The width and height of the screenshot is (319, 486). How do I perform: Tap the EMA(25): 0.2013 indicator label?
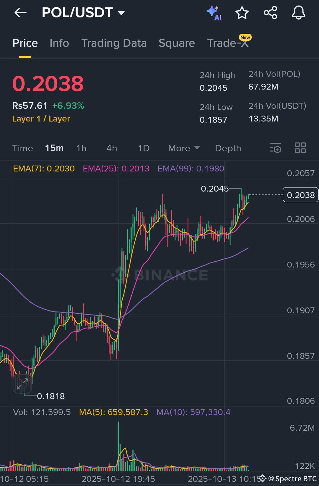point(116,169)
